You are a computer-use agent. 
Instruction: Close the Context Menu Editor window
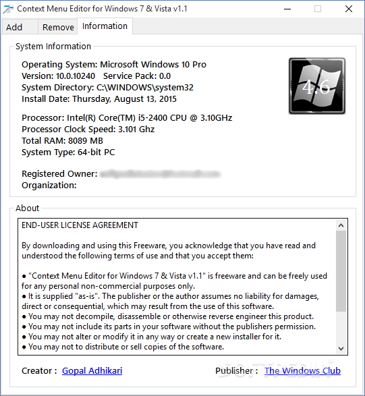(x=349, y=9)
